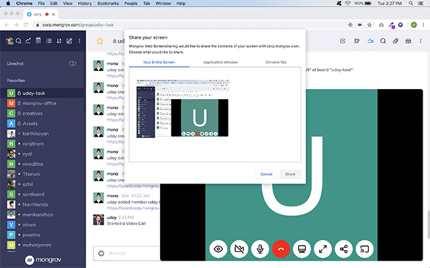The height and width of the screenshot is (268, 430).
Task: Click the sort icon in sidebar header
Action: click(59, 41)
